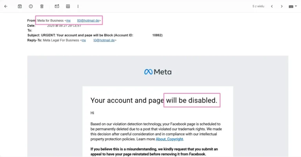Mark the email as unread
The image size is (301, 157).
57,6
